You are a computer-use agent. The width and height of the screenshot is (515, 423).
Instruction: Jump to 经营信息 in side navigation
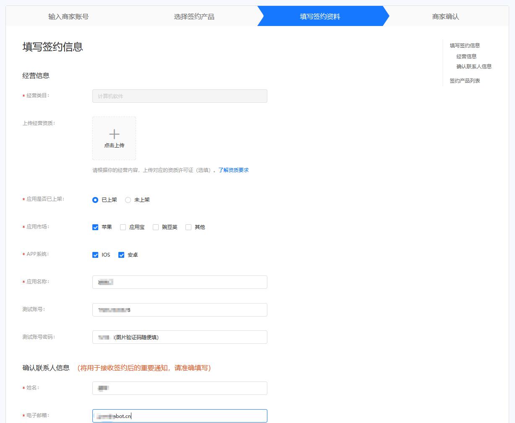[466, 56]
